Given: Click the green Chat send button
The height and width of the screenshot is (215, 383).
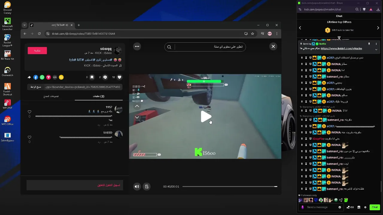Looking at the screenshot, I should 375,207.
